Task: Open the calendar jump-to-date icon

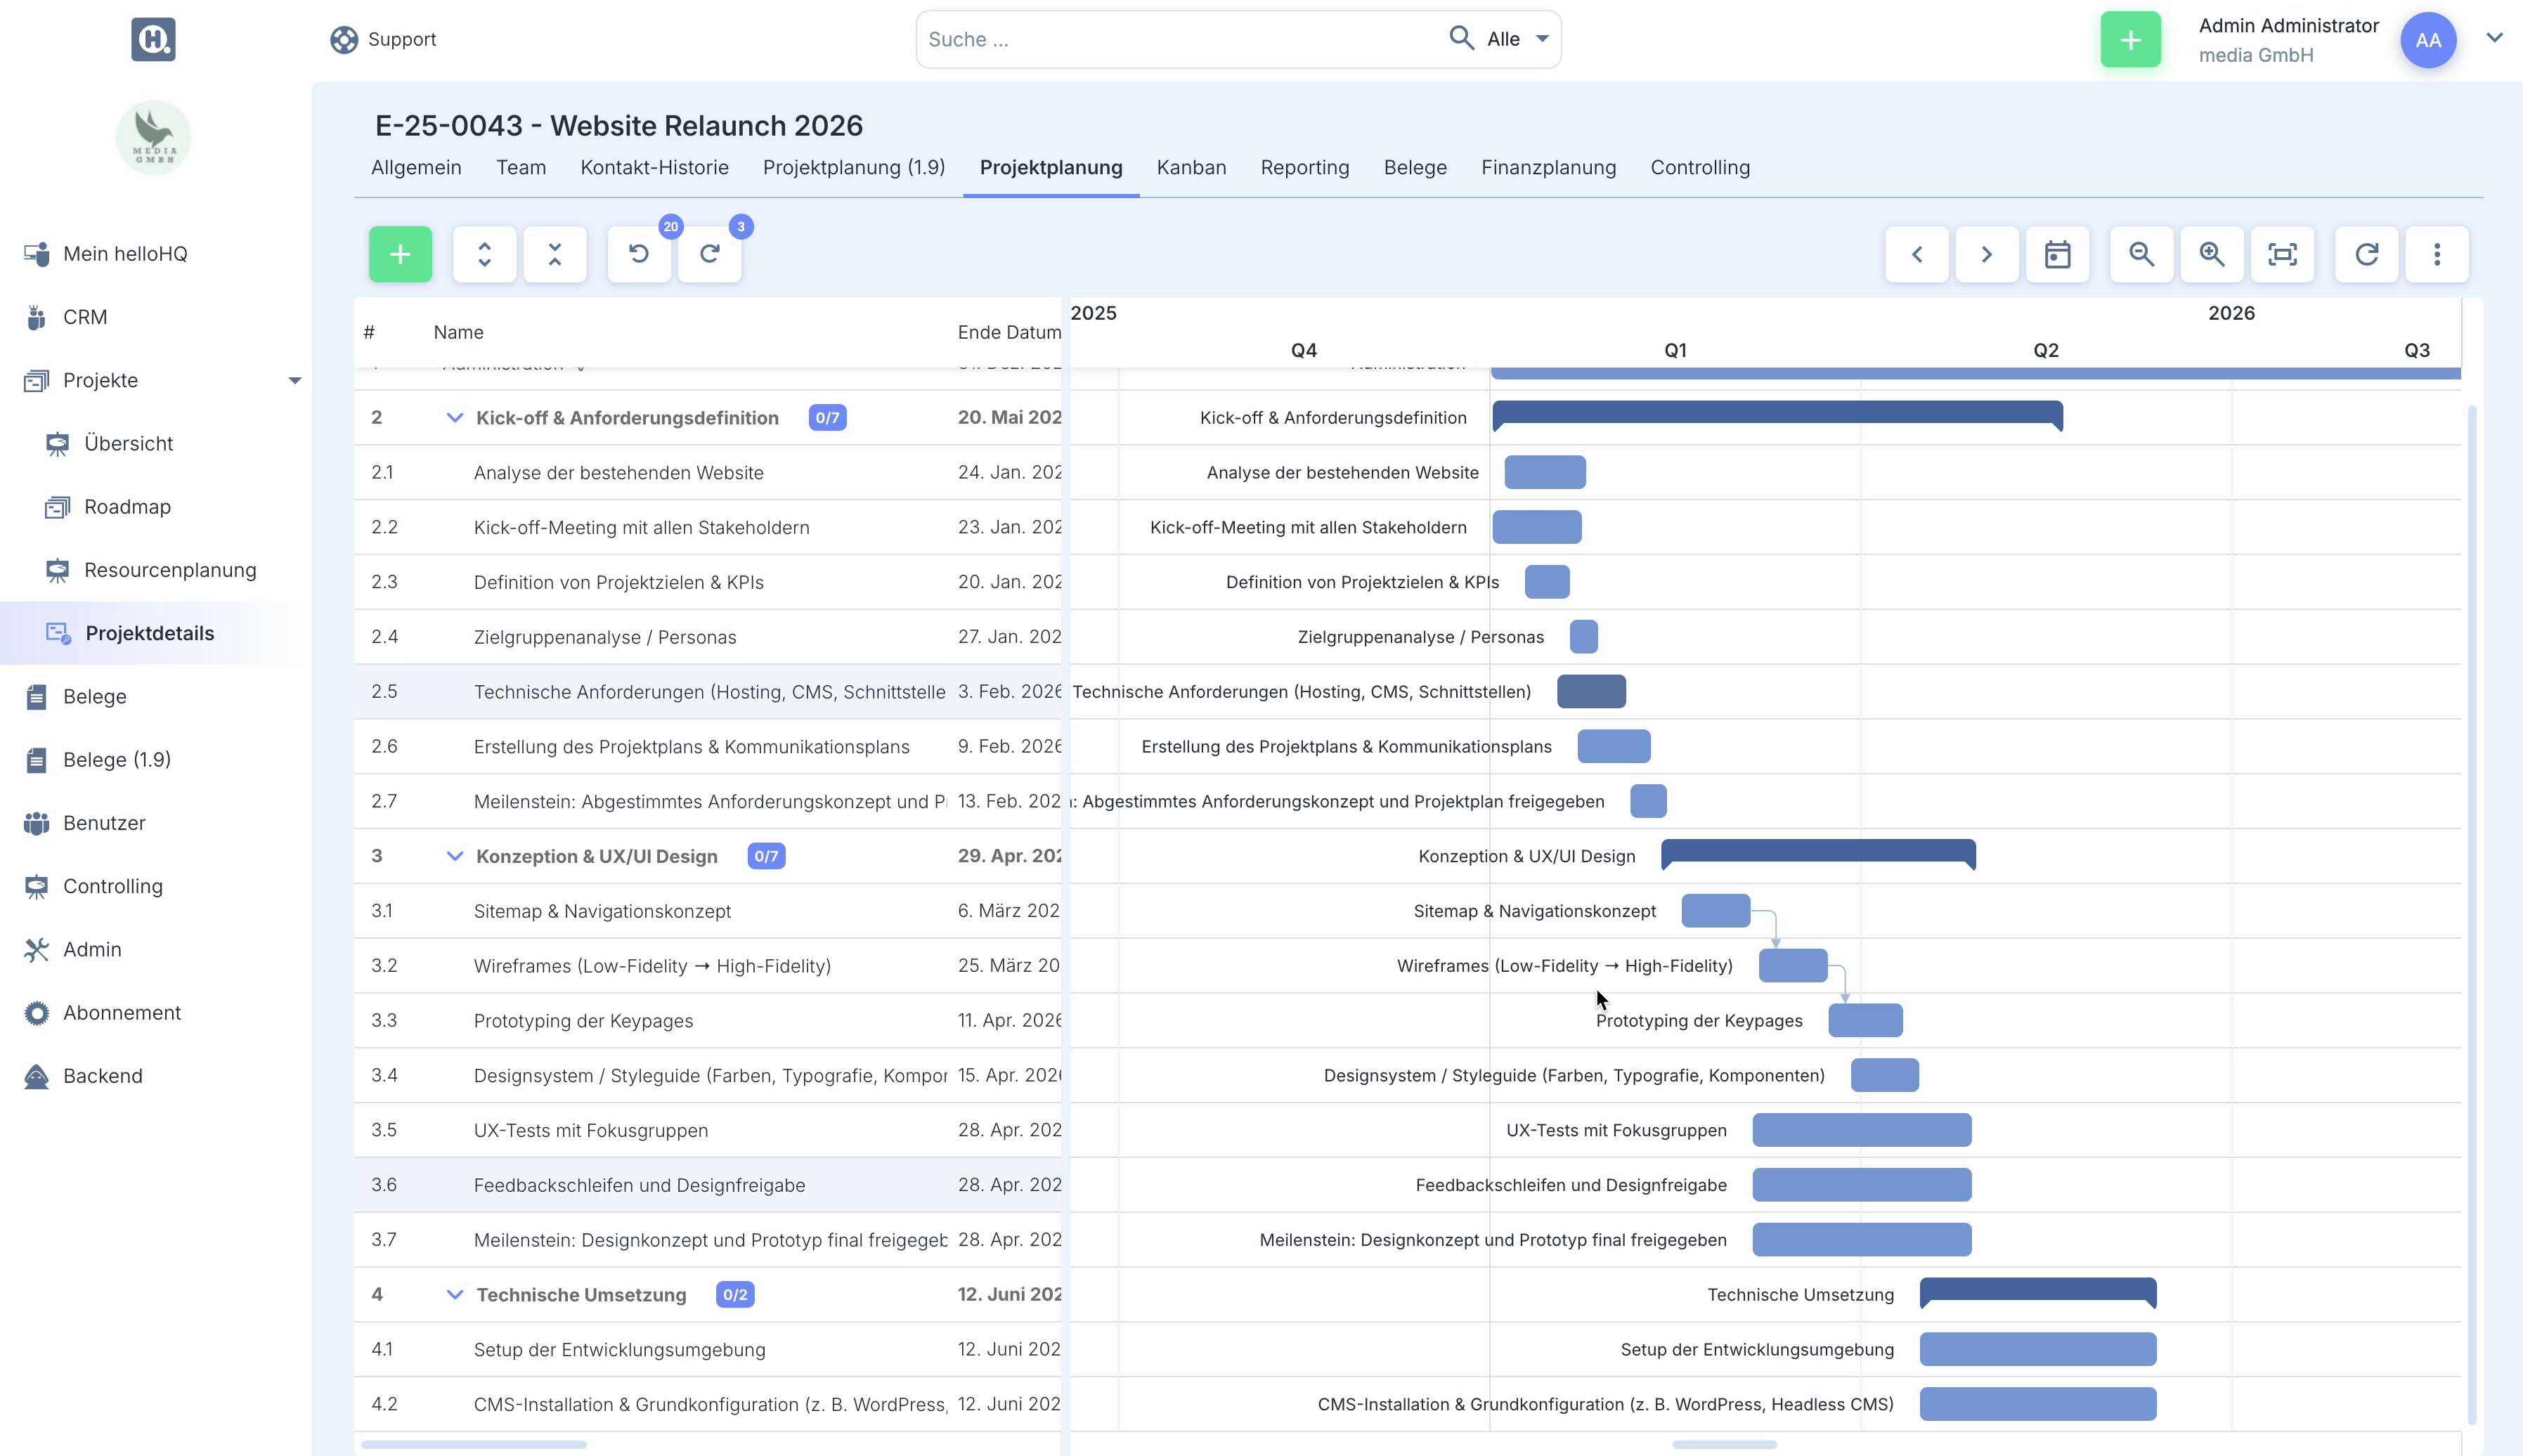Action: point(2057,254)
